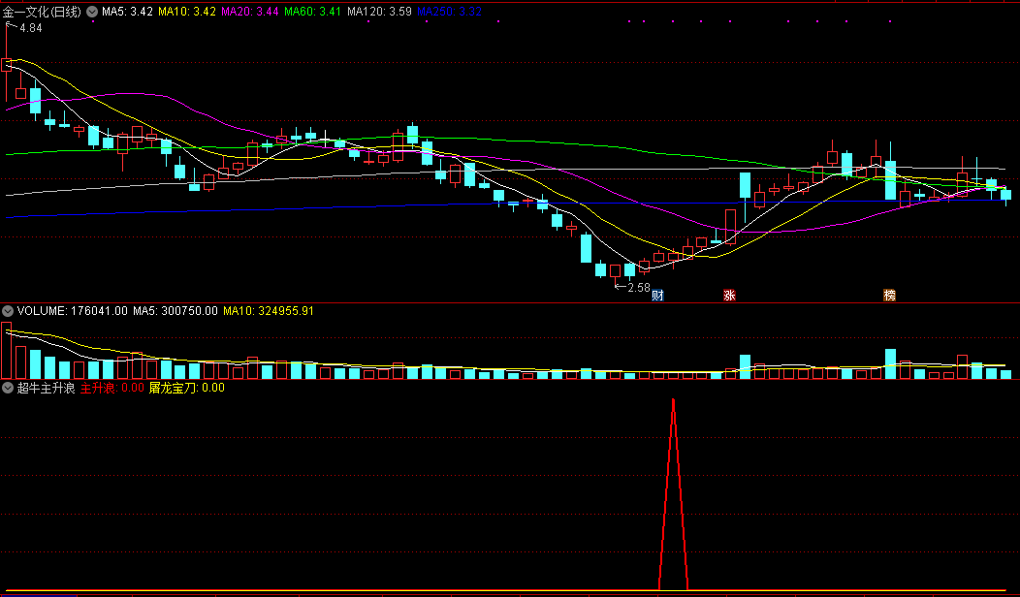Screen dimensions: 1020x597
Task: Expand the VOLUME indicator dropdown arrow
Action: (8, 311)
